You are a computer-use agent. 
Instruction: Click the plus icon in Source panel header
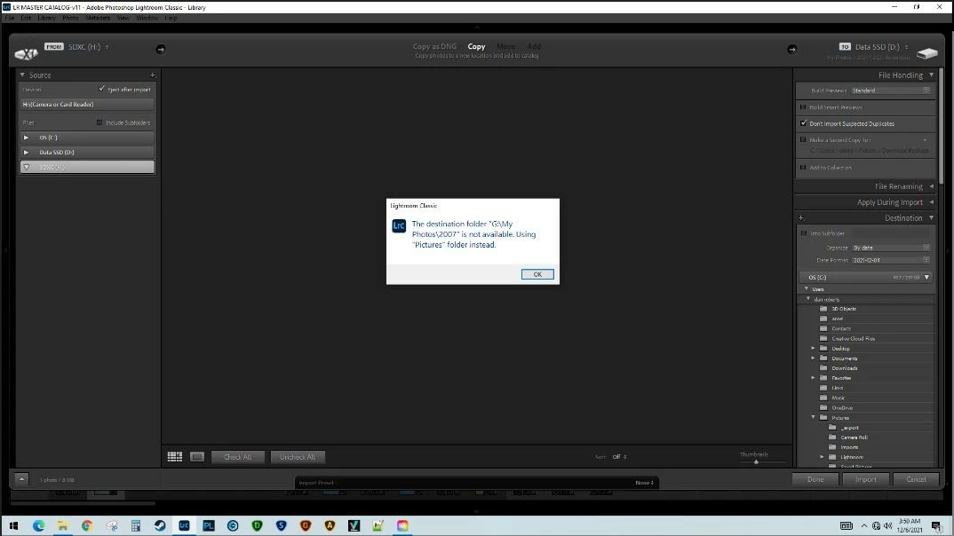[152, 75]
